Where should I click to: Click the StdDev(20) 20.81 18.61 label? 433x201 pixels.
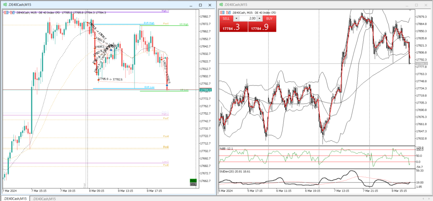coord(235,171)
